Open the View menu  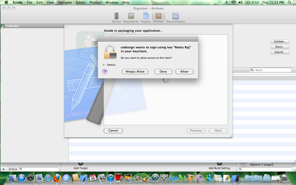click(x=50, y=2)
